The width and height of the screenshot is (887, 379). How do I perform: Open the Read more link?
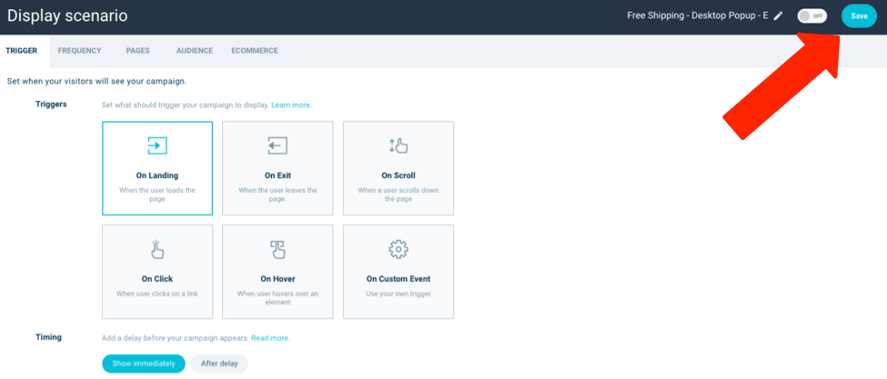click(x=270, y=338)
